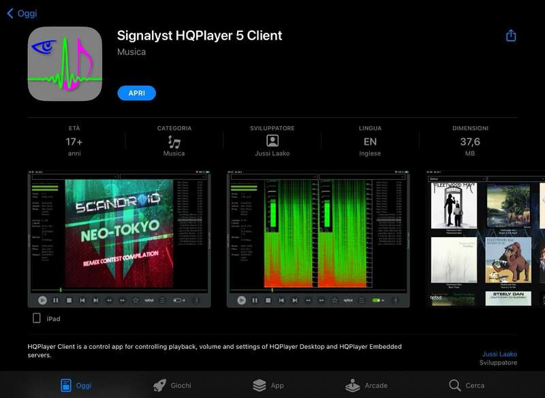
Task: Select the Arcade joystick icon
Action: coord(352,385)
